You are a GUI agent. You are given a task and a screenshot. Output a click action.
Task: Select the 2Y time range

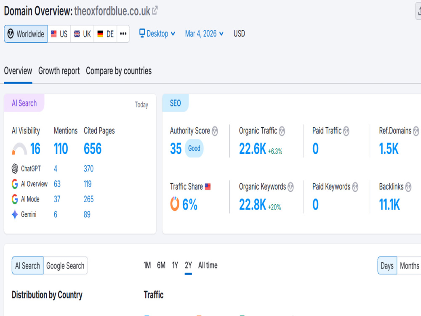188,265
